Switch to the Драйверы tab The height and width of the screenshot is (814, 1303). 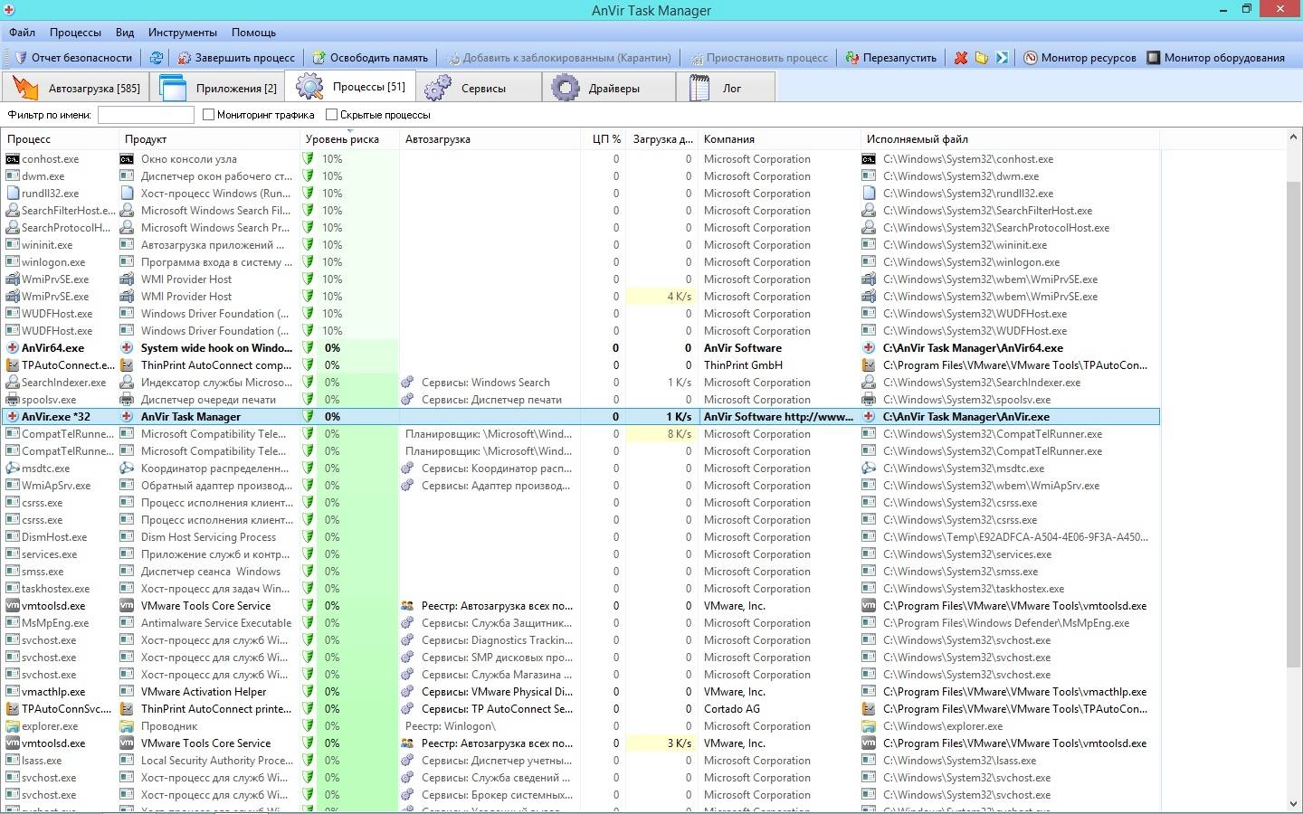click(x=608, y=88)
